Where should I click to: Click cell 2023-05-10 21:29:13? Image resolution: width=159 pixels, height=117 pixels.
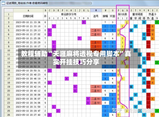tap(28, 30)
